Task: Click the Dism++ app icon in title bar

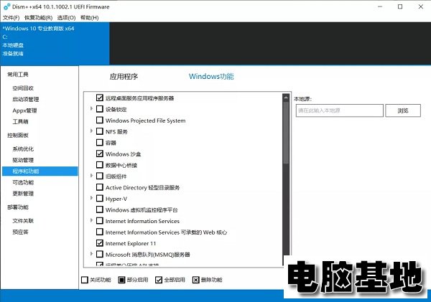Action: (x=7, y=6)
